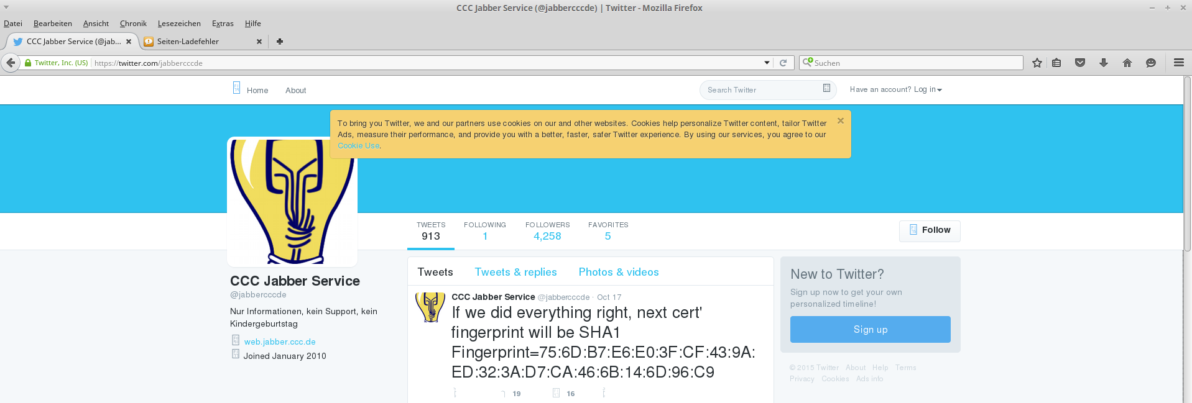Image resolution: width=1192 pixels, height=403 pixels.
Task: Focus the Search Twitter field
Action: [768, 90]
